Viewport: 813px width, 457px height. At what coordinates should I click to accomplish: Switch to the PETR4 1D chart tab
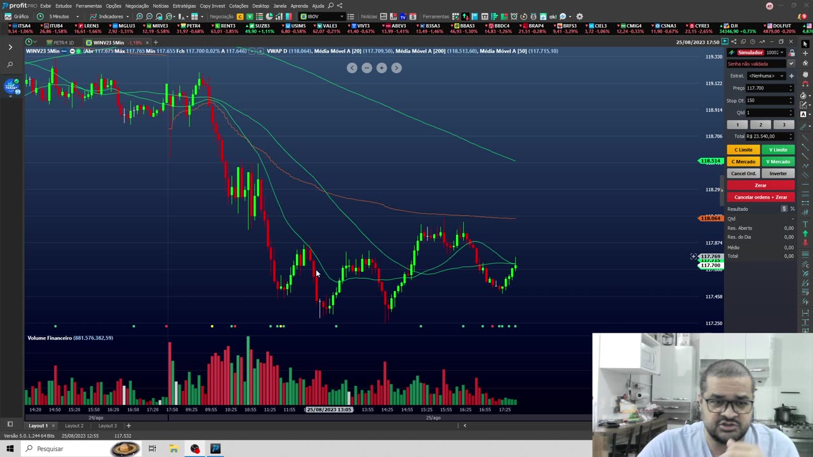click(62, 43)
